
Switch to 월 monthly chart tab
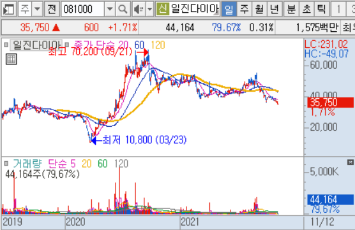tap(259, 10)
